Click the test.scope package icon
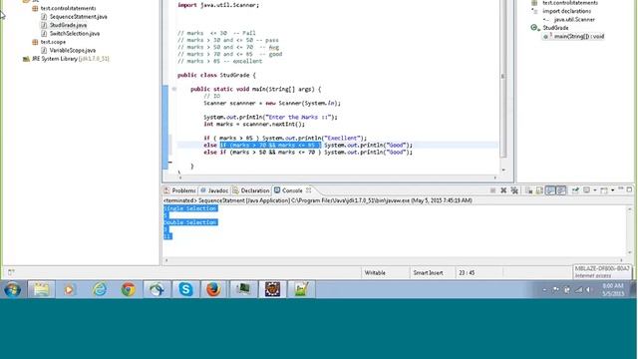 [35, 42]
